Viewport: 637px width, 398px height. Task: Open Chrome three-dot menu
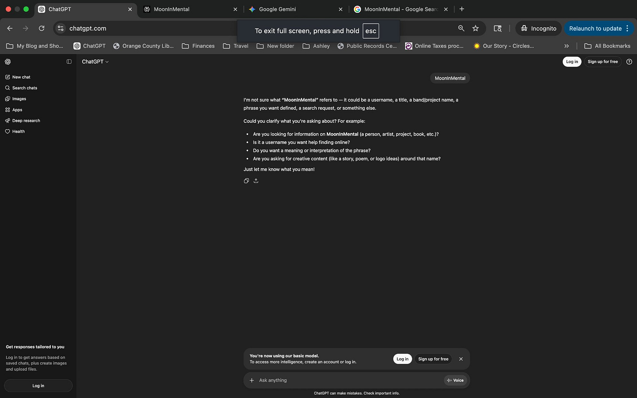point(627,28)
